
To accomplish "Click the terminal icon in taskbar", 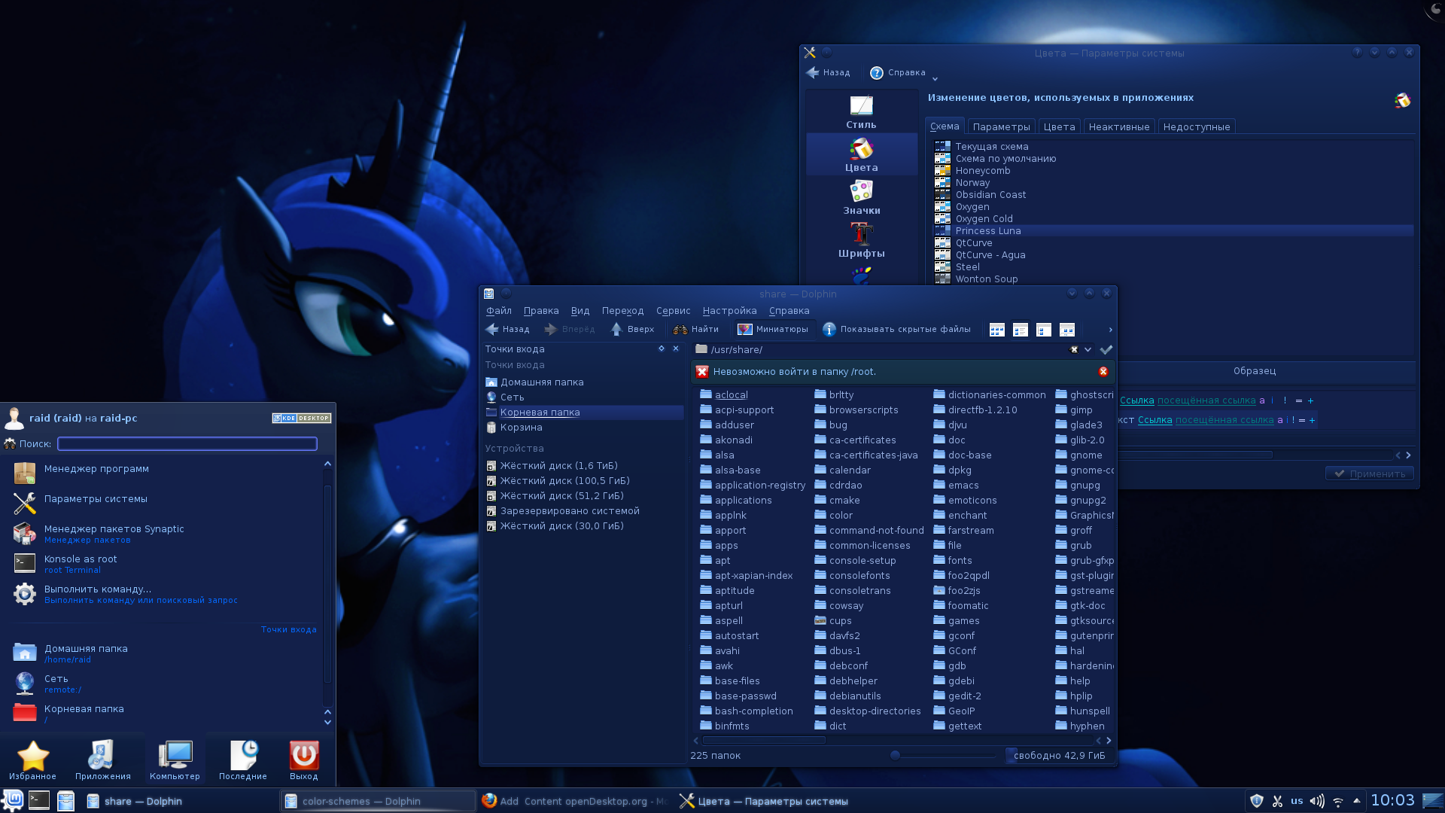I will 39,800.
